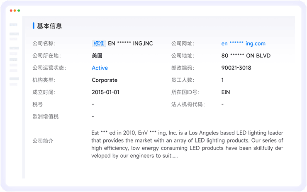The image size is (307, 192).
Task: Open the company website link en ****** ing.com
Action: (243, 43)
